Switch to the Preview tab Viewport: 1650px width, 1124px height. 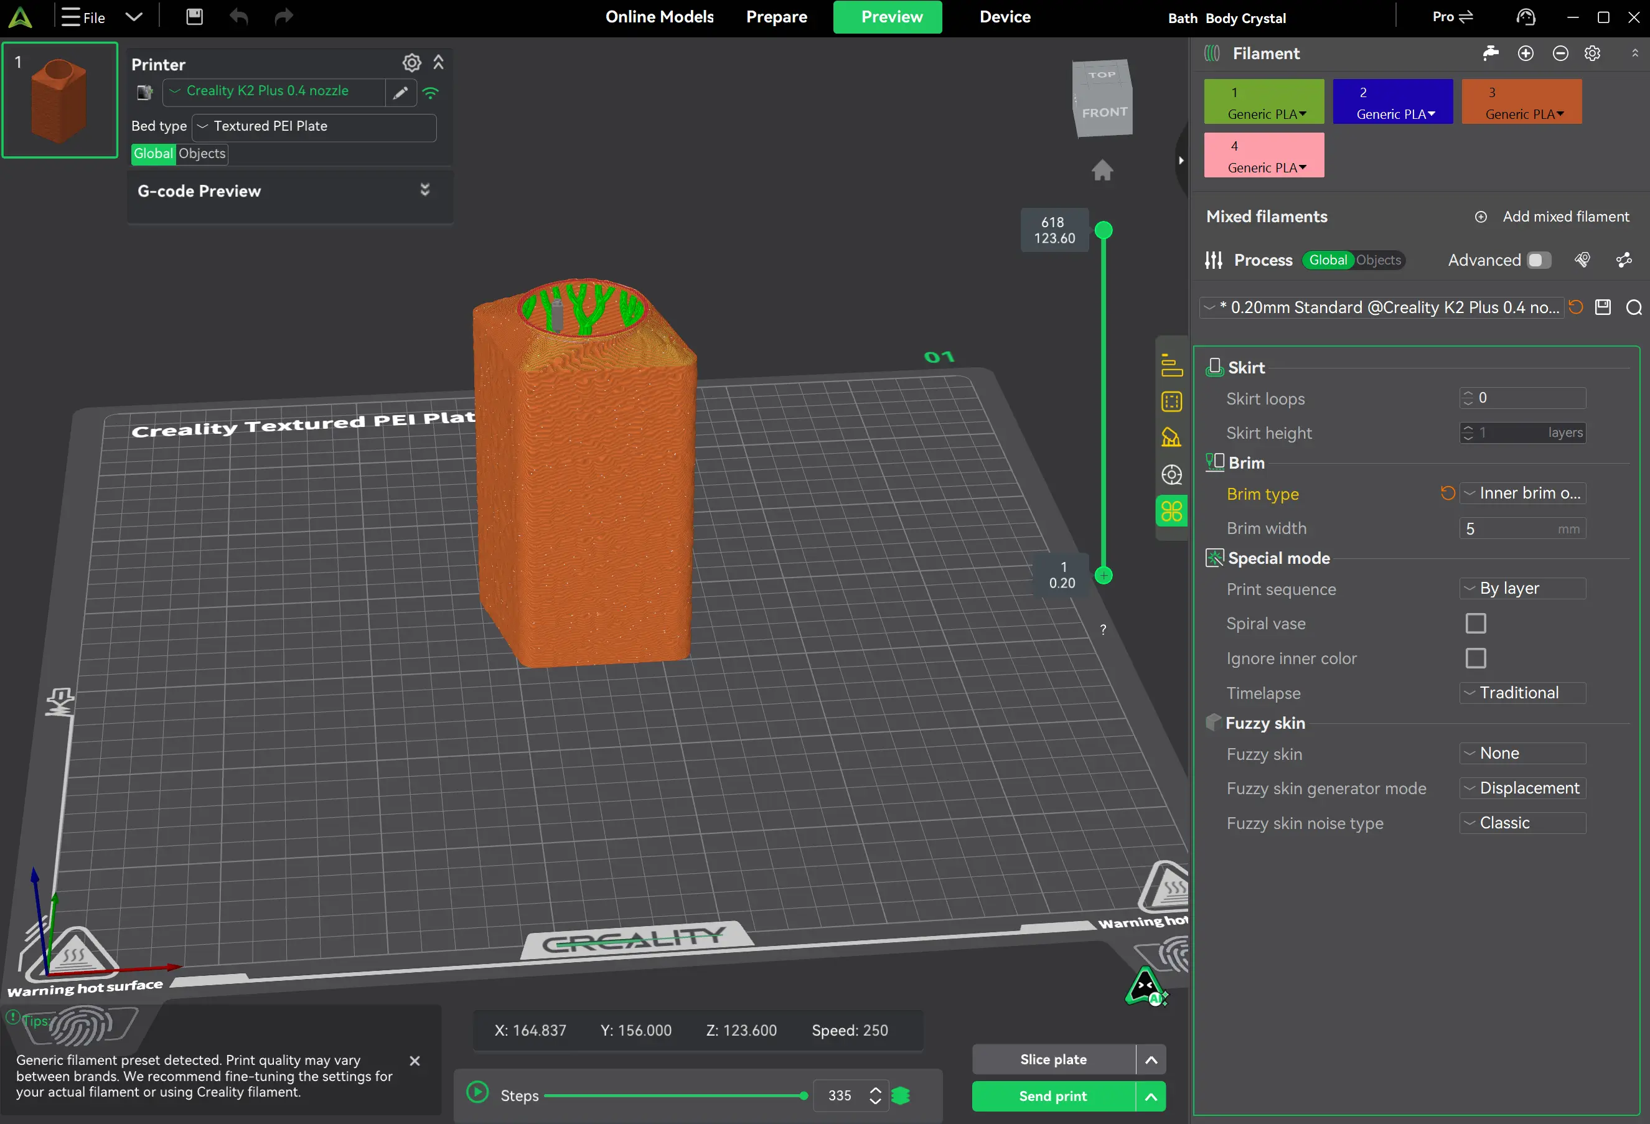pyautogui.click(x=888, y=17)
